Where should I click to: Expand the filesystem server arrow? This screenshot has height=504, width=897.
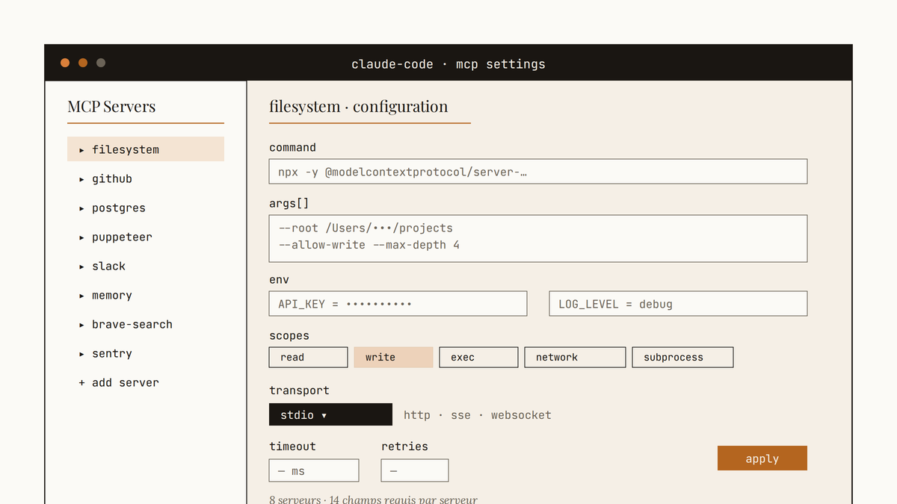(x=81, y=150)
